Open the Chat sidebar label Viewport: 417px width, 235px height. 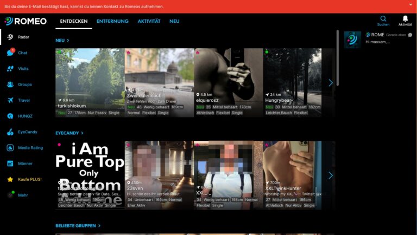[x=23, y=53]
